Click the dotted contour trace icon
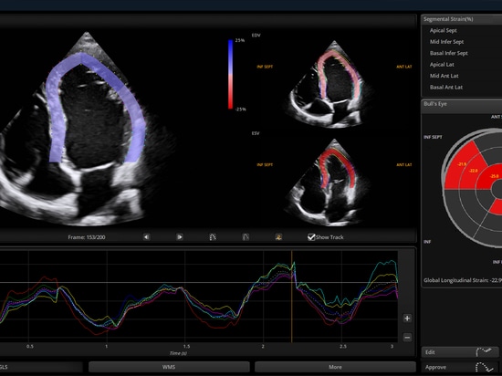This screenshot has width=502, height=376. (x=213, y=237)
